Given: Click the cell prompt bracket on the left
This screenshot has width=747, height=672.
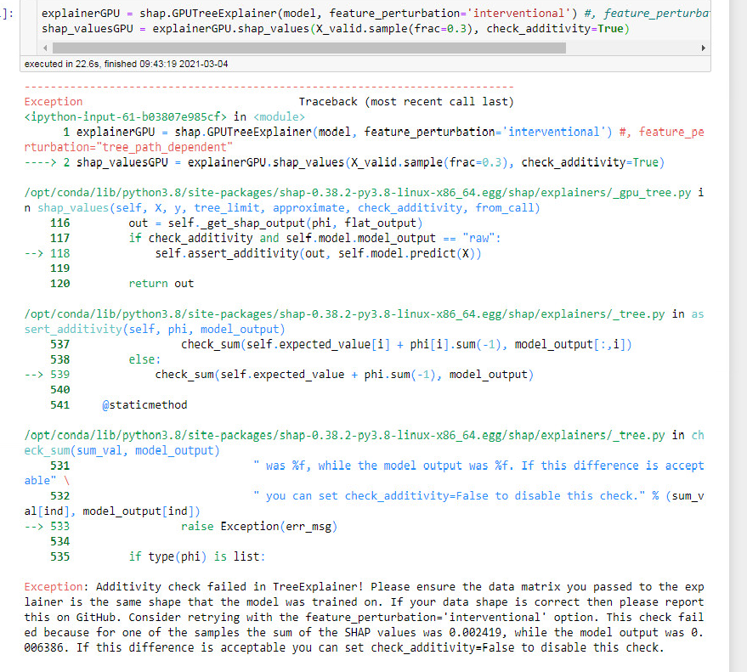Looking at the screenshot, I should [x=7, y=13].
